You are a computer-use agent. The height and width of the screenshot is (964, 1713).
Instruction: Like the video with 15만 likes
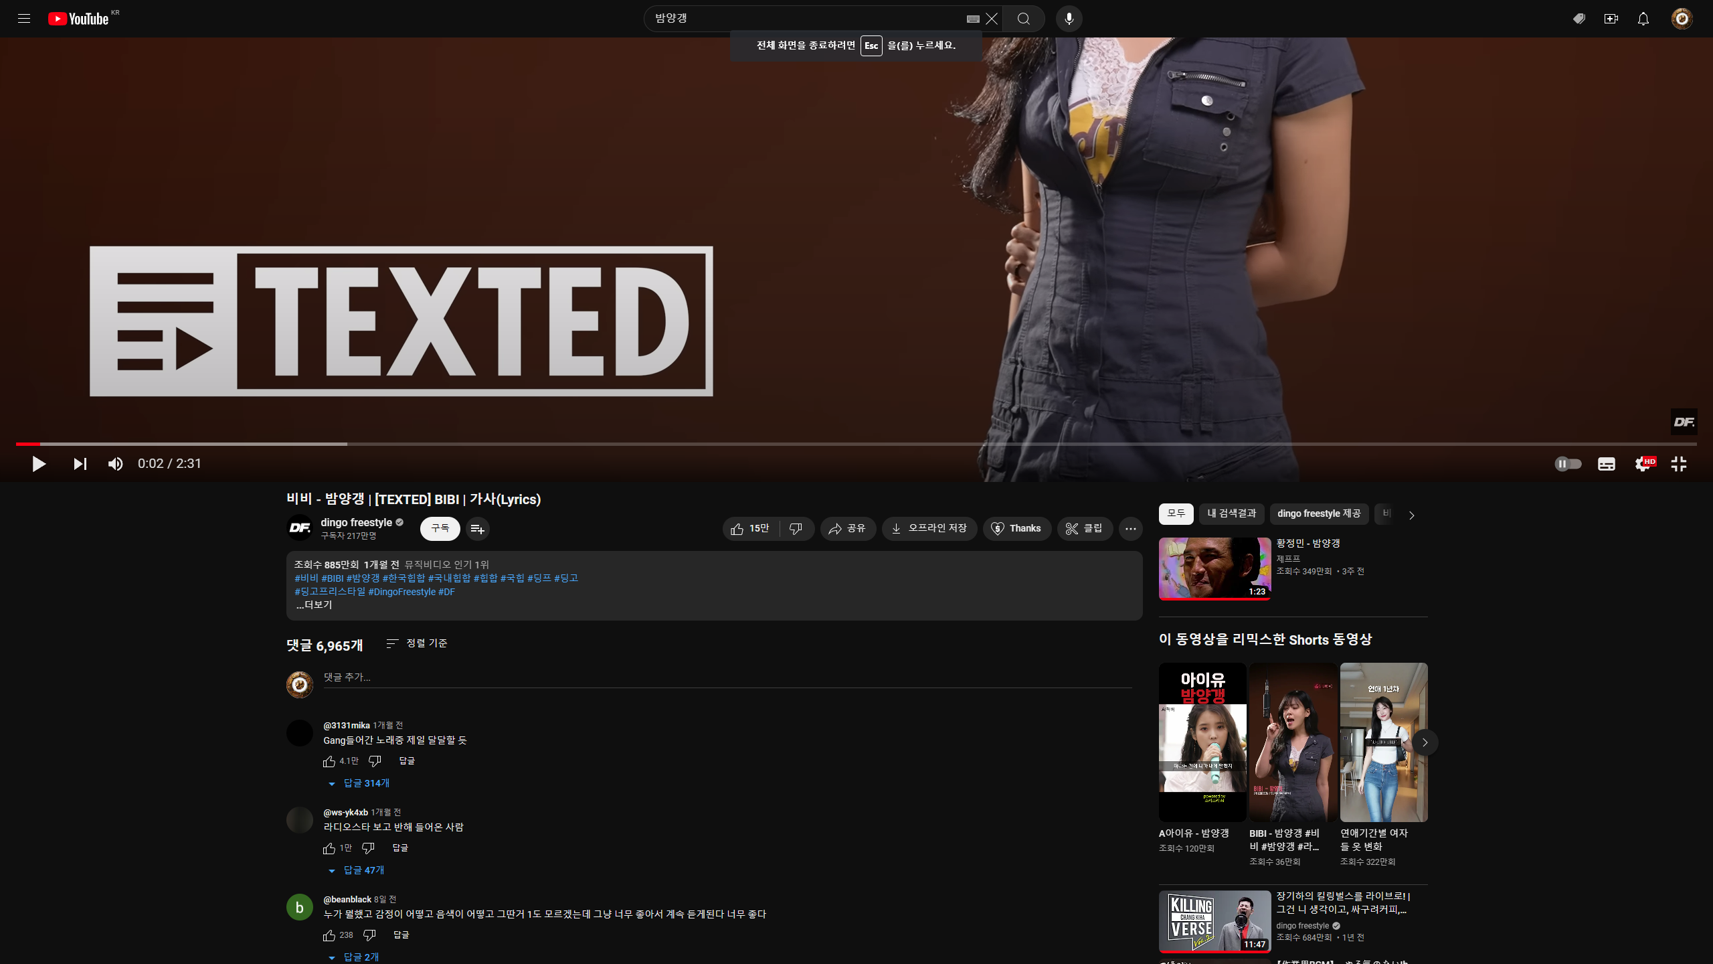click(x=750, y=529)
